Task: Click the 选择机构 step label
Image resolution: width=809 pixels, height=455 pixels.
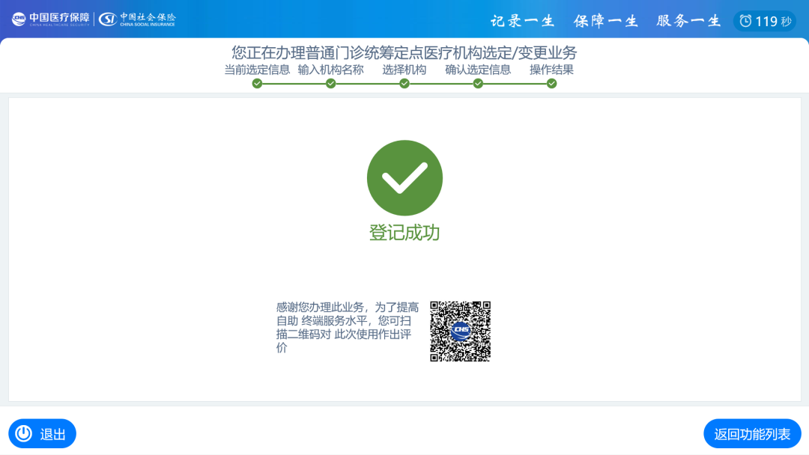Action: tap(404, 70)
